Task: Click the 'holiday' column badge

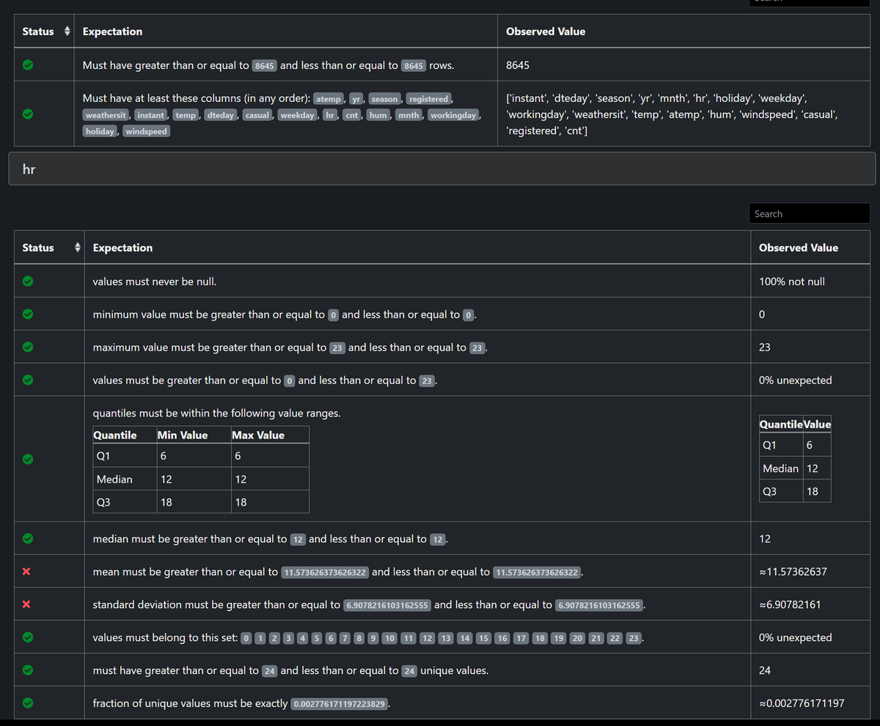Action: pyautogui.click(x=100, y=131)
